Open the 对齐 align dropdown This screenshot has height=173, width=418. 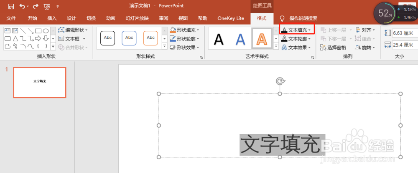click(365, 30)
